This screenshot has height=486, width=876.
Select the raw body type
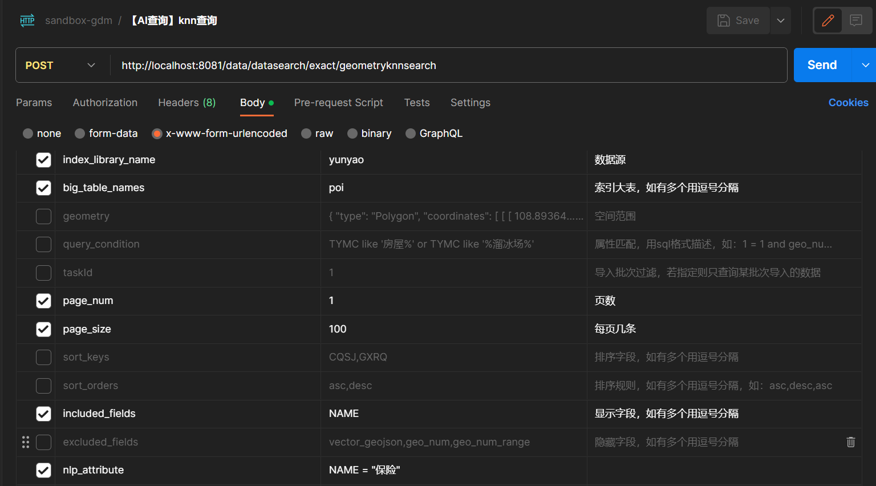[x=317, y=133]
